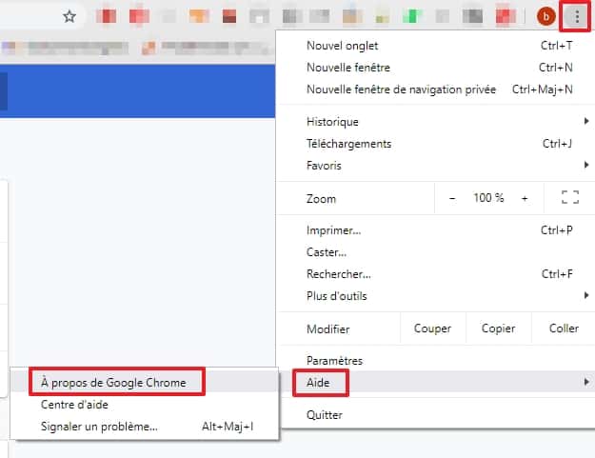Open À propos de Google Chrome
The width and height of the screenshot is (595, 458).
(x=144, y=383)
